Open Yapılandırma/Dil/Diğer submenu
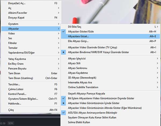This screenshot has height=126, width=161. pos(31,53)
